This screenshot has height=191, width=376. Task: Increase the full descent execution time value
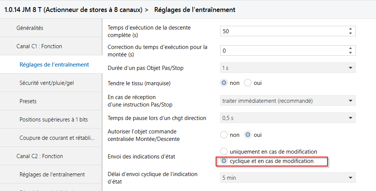350,29
